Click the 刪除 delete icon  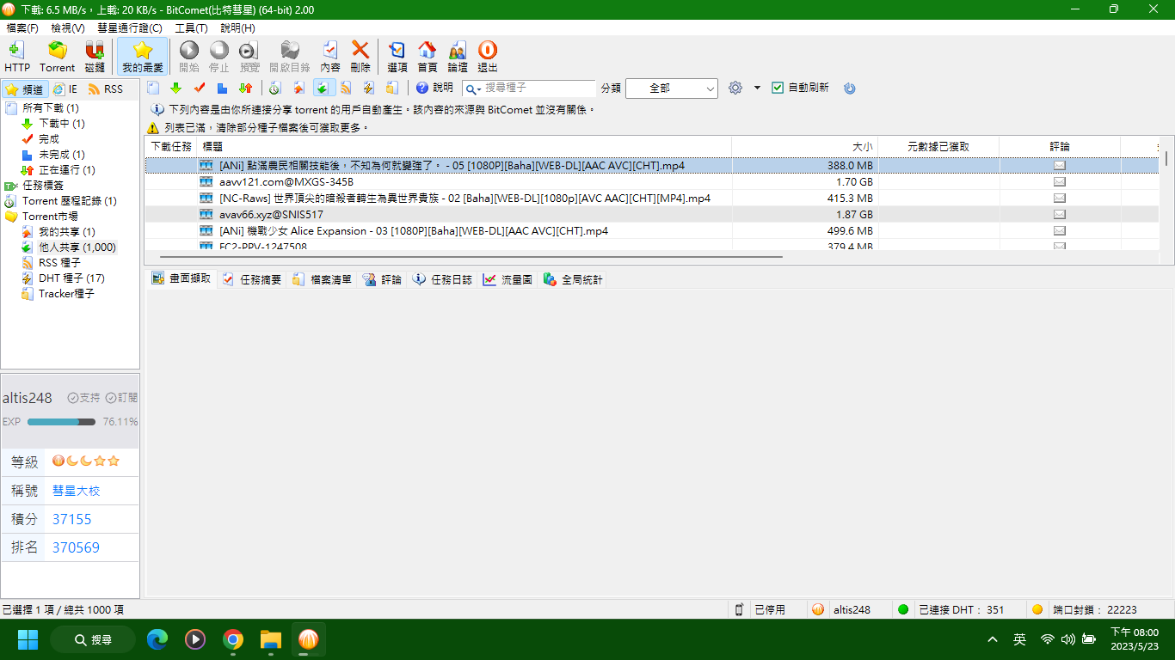360,57
